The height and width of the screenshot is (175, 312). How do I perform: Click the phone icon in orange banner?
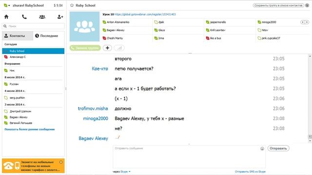click(8, 166)
